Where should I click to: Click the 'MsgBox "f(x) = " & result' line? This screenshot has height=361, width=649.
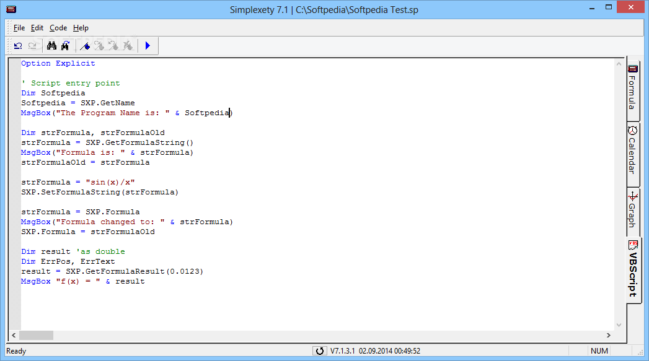tap(83, 282)
